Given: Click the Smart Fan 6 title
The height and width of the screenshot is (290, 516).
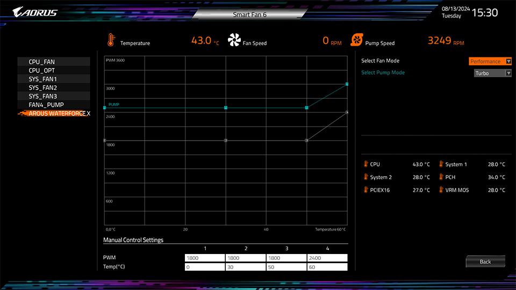Looking at the screenshot, I should (x=250, y=15).
